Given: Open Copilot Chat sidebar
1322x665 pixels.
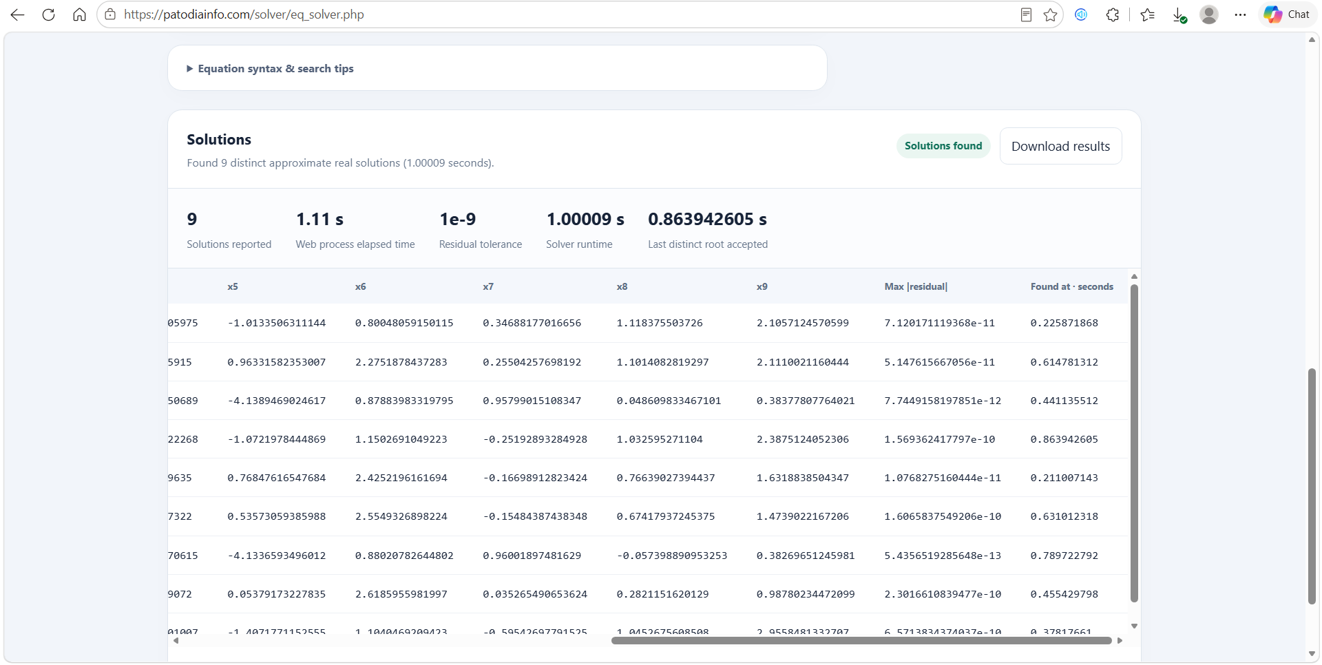Looking at the screenshot, I should (1287, 14).
